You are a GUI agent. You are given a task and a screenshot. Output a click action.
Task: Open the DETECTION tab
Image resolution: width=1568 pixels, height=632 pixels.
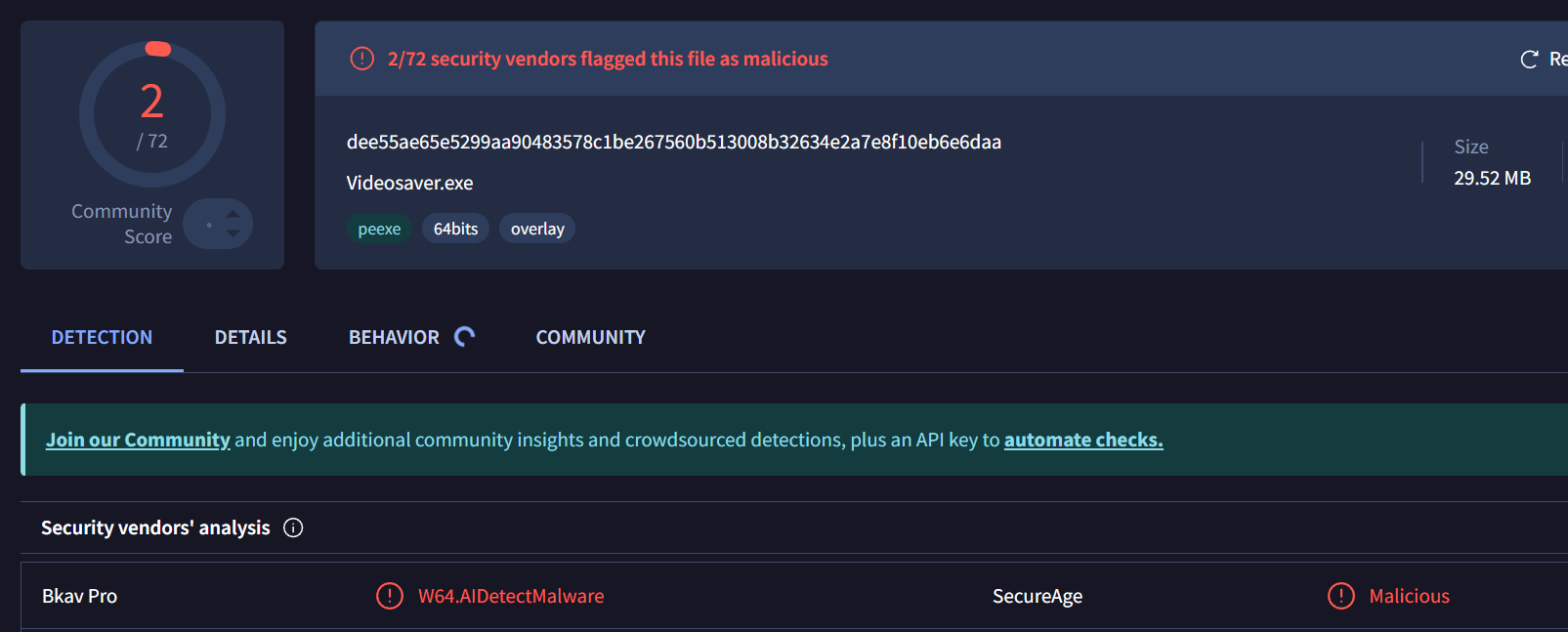(x=102, y=337)
